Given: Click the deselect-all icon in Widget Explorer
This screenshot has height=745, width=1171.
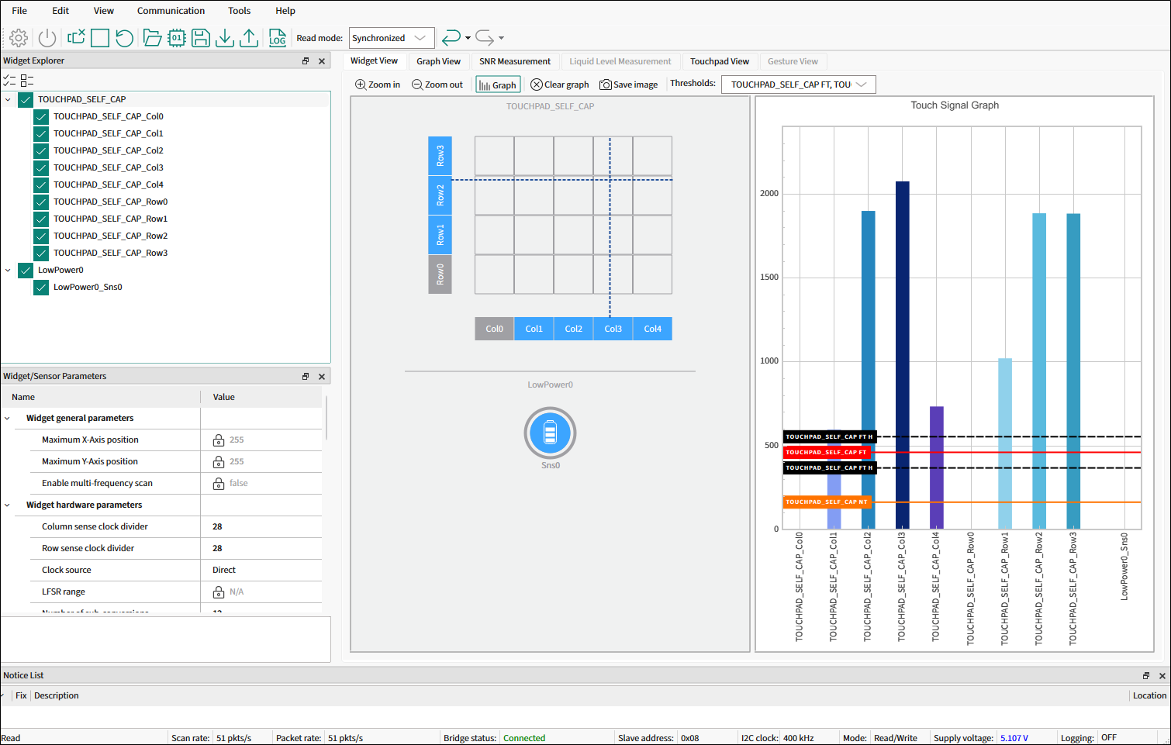Looking at the screenshot, I should (27, 80).
